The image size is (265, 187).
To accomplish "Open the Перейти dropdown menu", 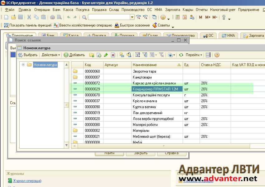I will pos(194,55).
